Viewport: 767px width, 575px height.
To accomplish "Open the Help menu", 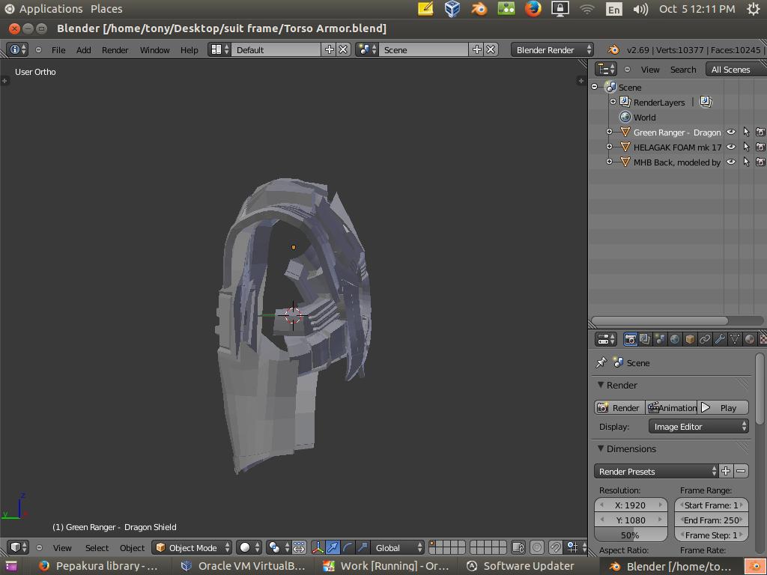I will [x=190, y=50].
